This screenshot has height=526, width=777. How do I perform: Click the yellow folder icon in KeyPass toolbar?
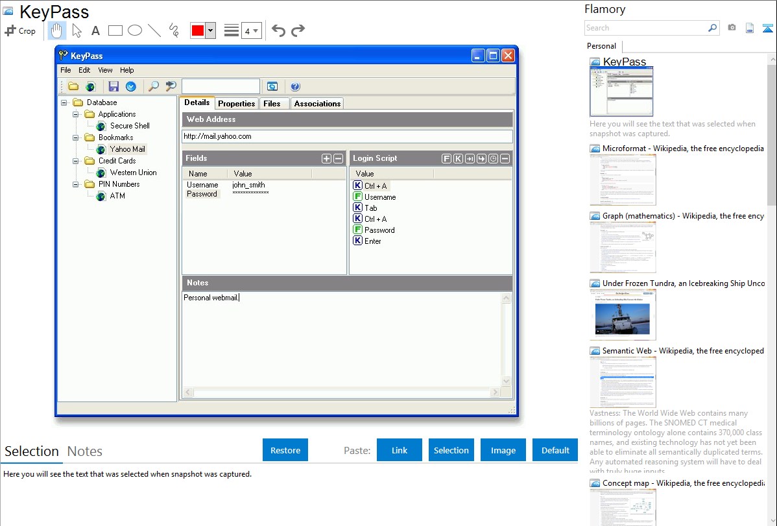click(73, 86)
